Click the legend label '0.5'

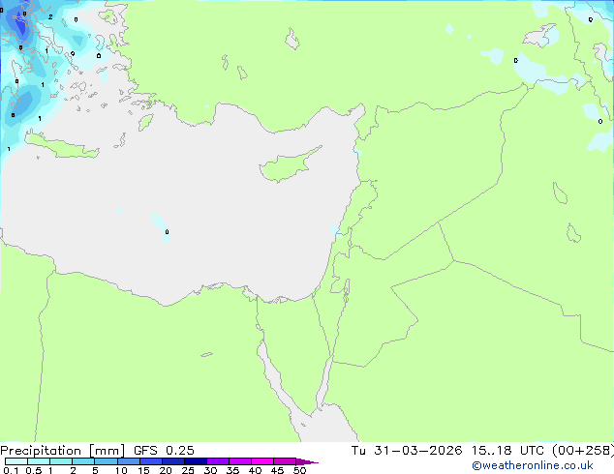[x=34, y=470]
